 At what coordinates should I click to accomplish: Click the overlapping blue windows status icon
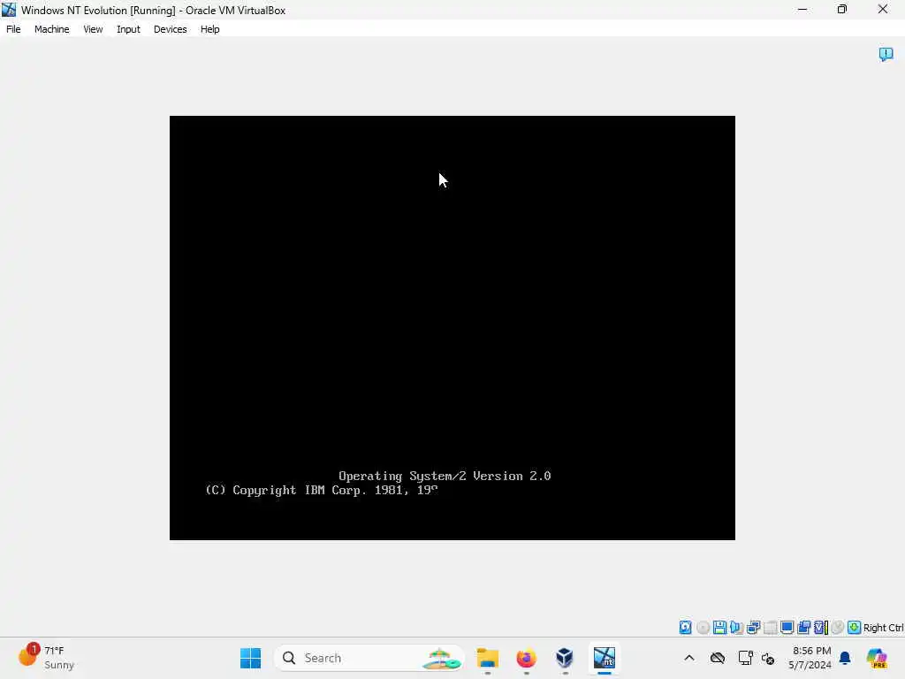coord(803,627)
